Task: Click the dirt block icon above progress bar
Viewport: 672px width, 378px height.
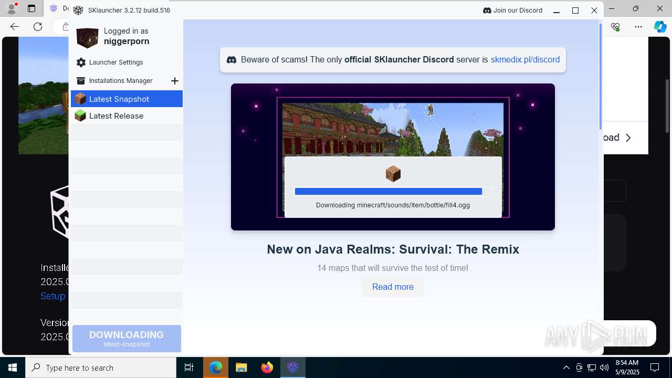Action: click(393, 173)
